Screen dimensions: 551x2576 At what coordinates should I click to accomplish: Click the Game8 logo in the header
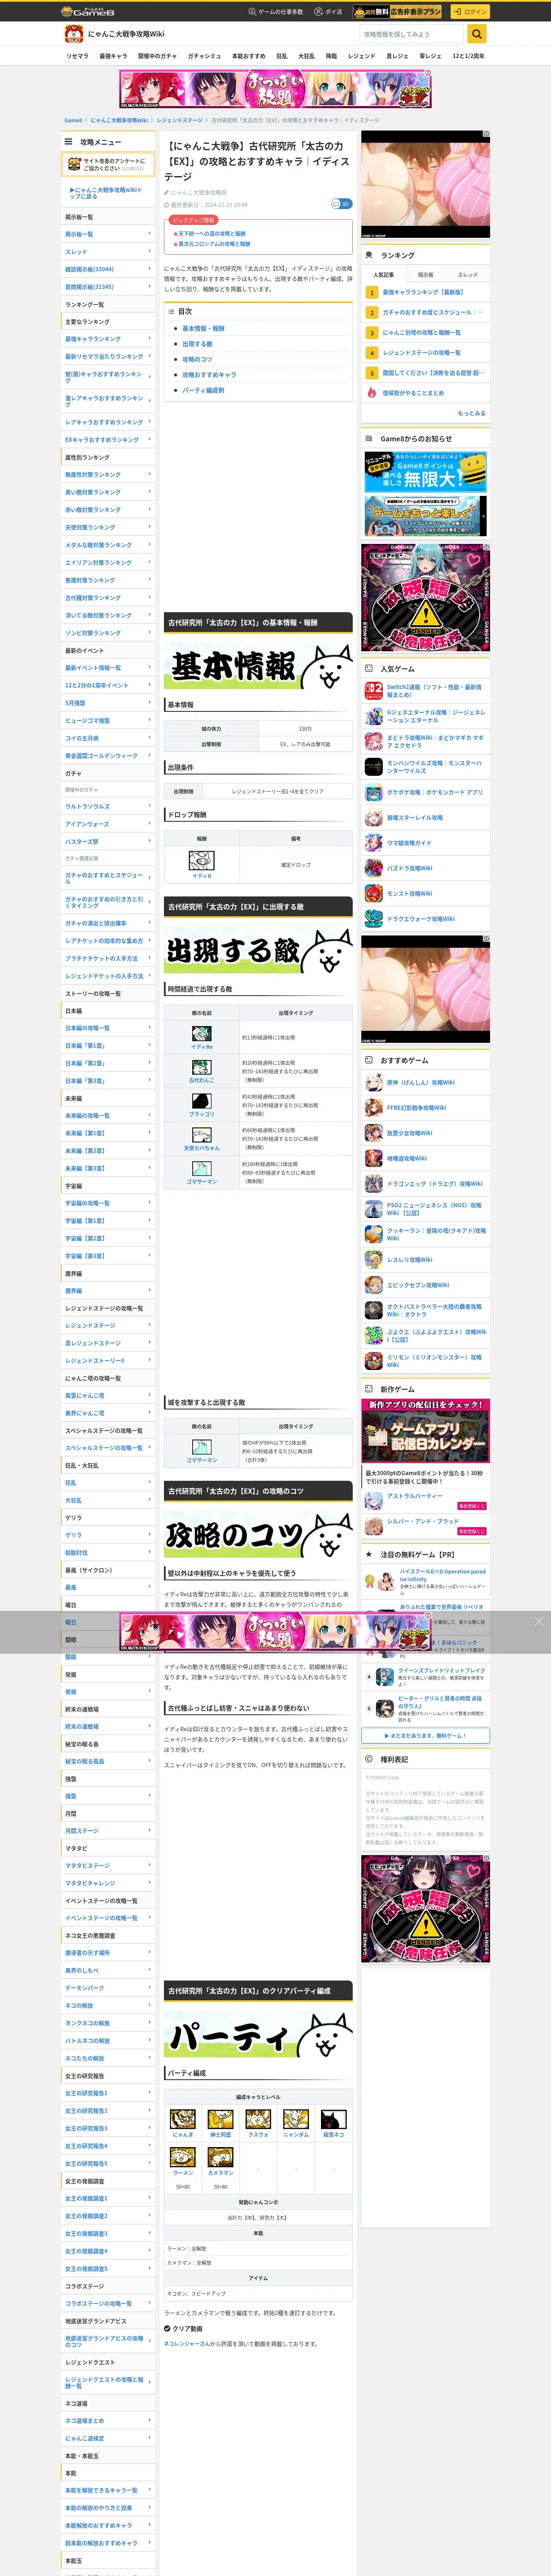[87, 12]
